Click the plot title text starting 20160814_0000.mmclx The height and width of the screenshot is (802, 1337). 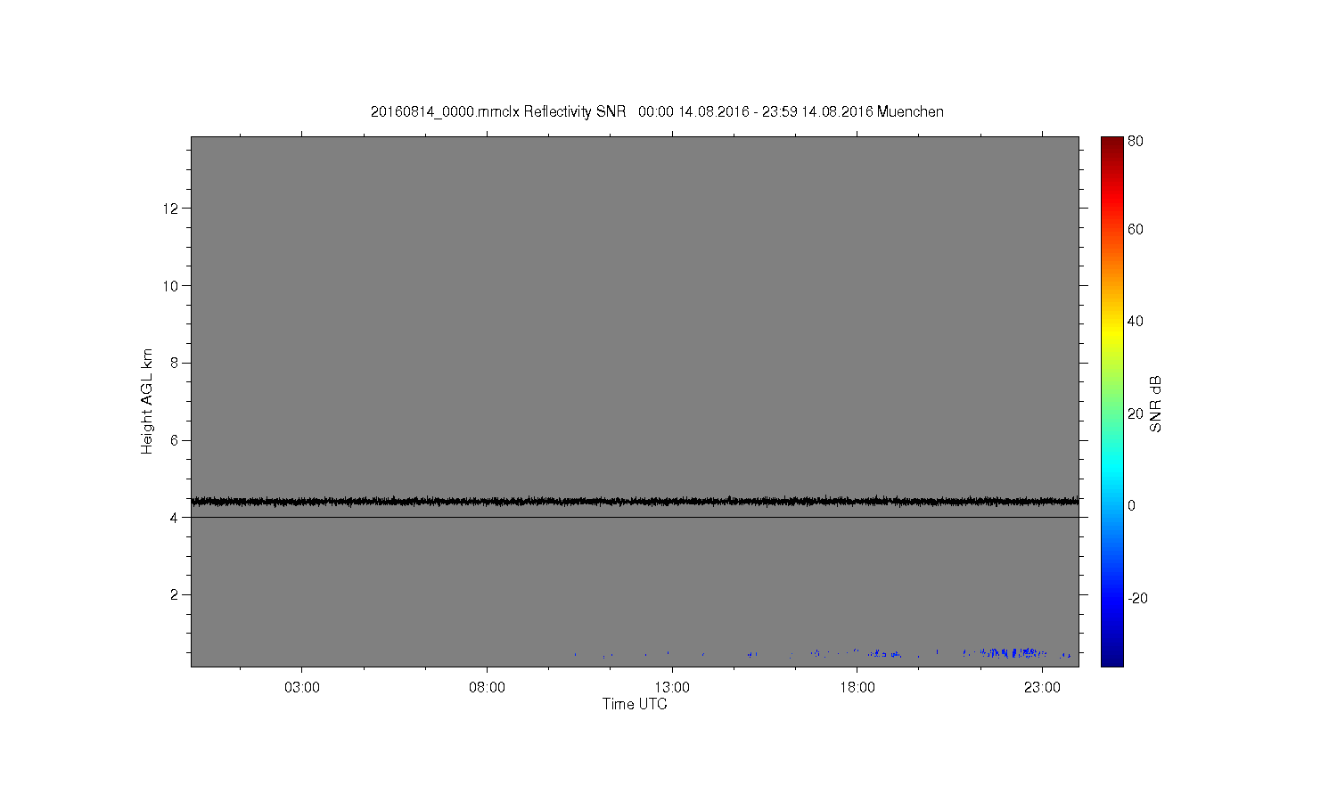coord(657,111)
